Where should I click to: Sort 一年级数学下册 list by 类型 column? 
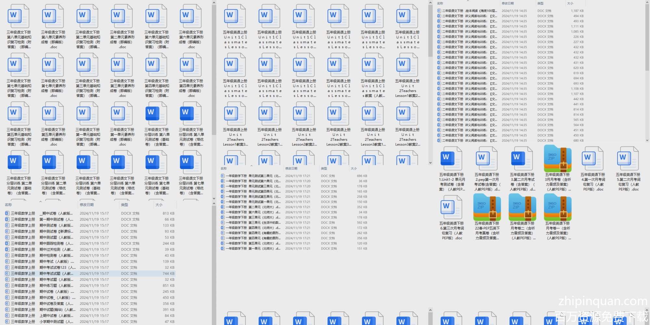point(324,168)
